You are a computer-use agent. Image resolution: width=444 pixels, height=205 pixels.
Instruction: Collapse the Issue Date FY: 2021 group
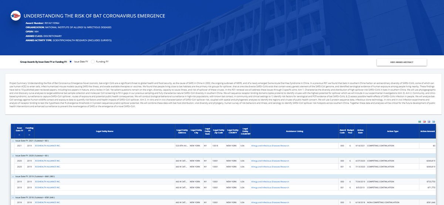point(13,140)
